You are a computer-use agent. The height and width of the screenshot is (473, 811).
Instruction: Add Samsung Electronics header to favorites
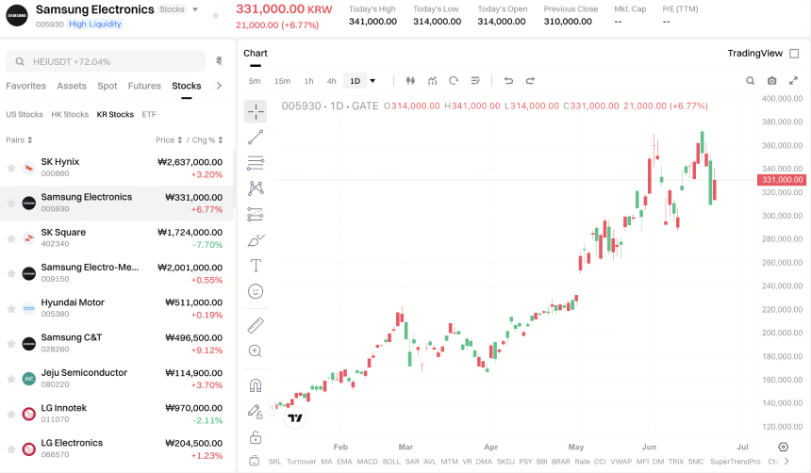tap(216, 16)
